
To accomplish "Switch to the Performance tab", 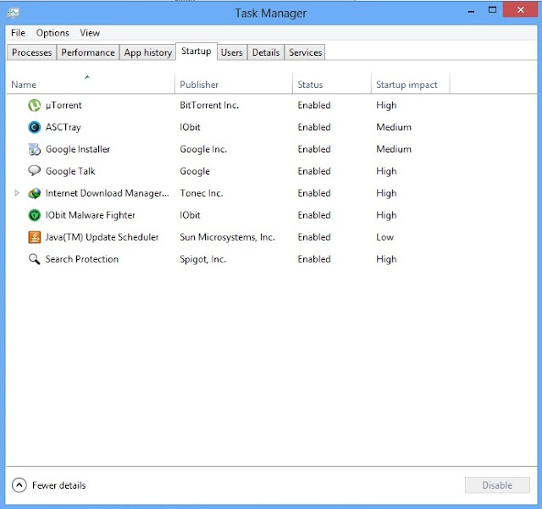I will [x=88, y=53].
